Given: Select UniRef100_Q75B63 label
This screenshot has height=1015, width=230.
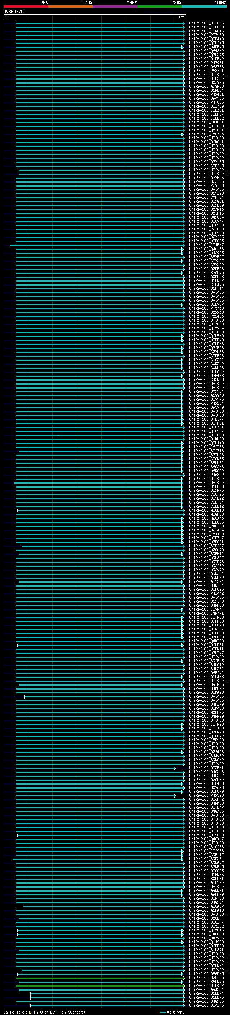Looking at the screenshot, I should point(206,269).
